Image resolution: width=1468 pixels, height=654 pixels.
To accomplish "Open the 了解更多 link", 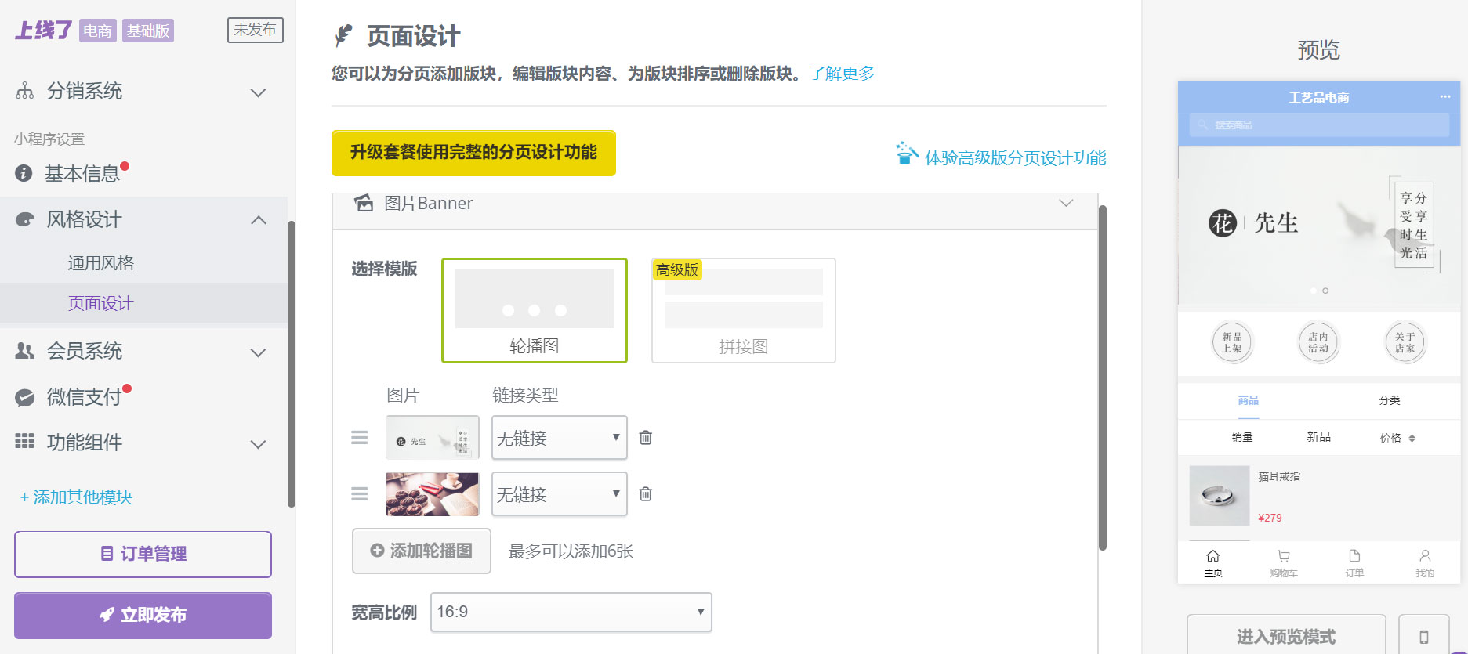I will click(x=842, y=74).
